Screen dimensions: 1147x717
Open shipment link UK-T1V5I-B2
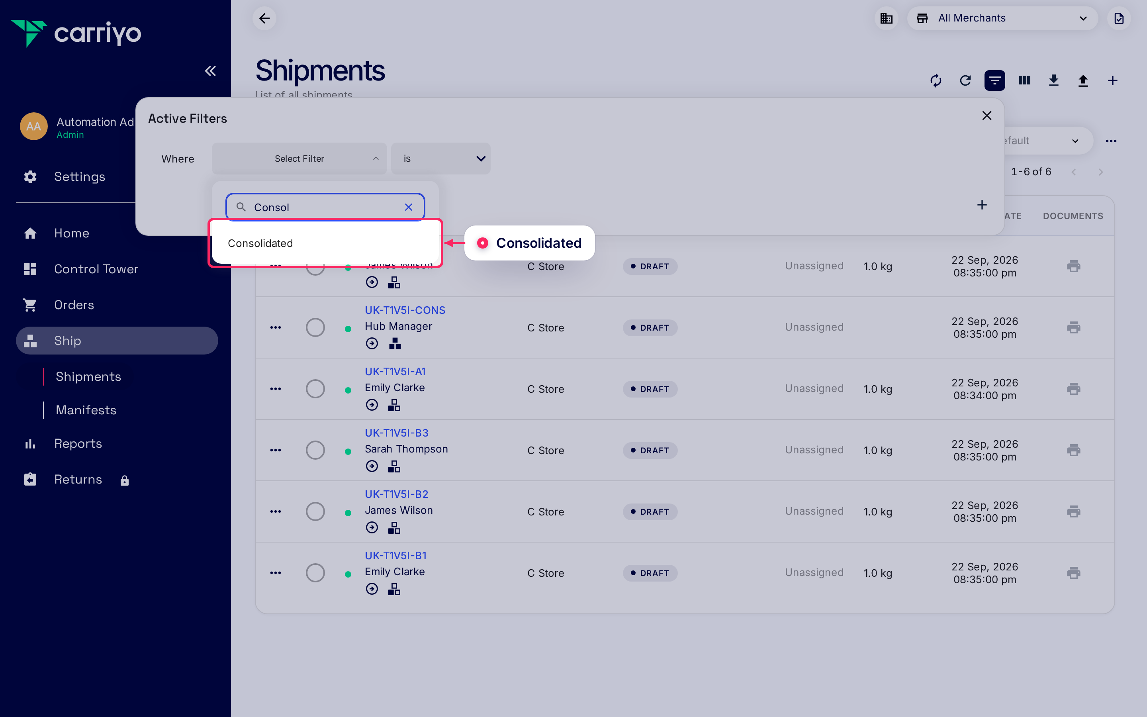pos(396,494)
